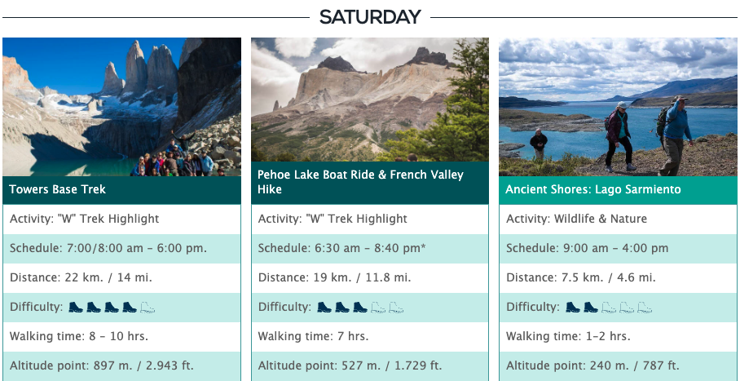Click Pehoe Lake schedule 6:30 am row
Viewport: 740px width, 381px height.
tap(370, 248)
